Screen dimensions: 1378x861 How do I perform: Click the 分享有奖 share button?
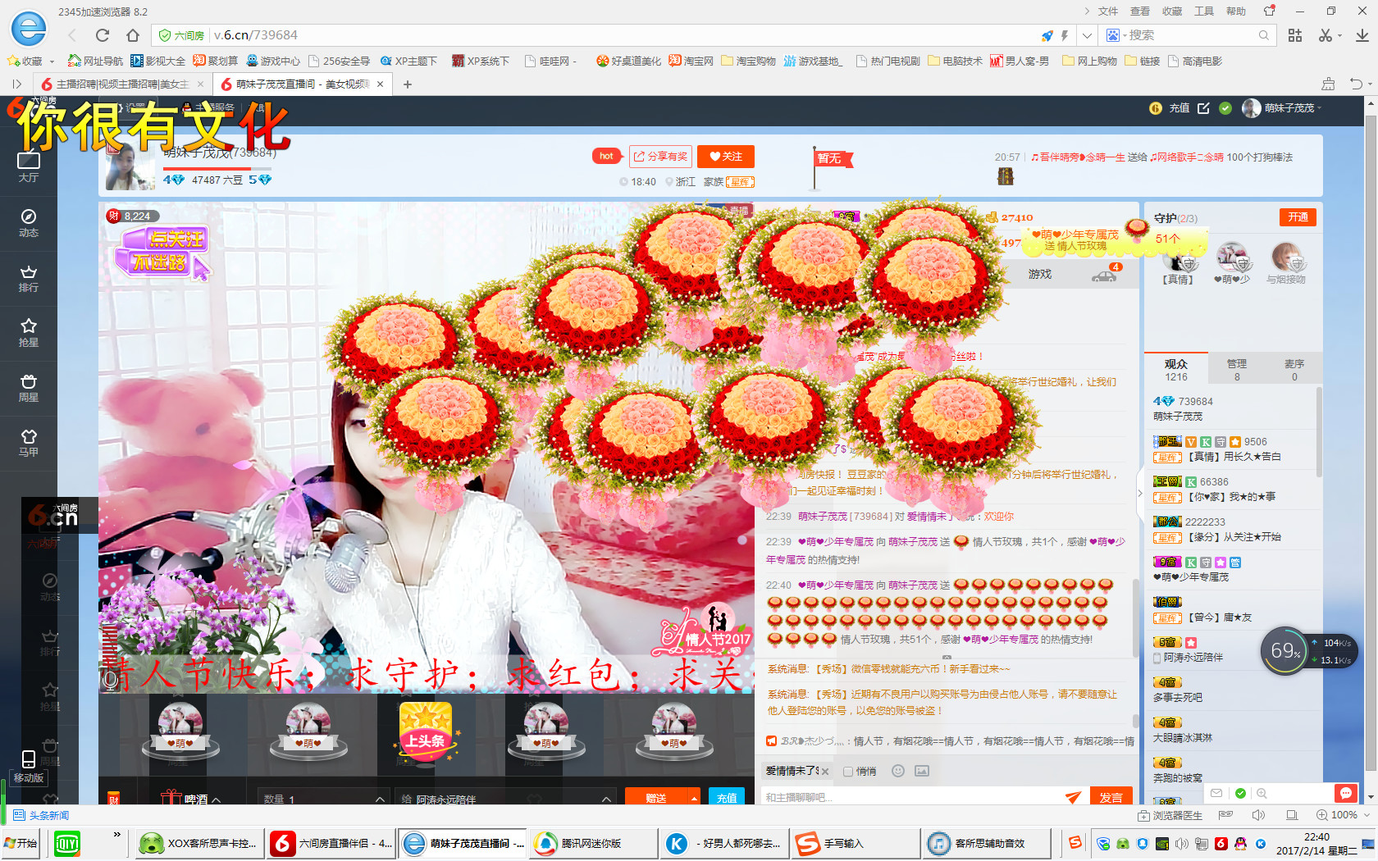(660, 157)
